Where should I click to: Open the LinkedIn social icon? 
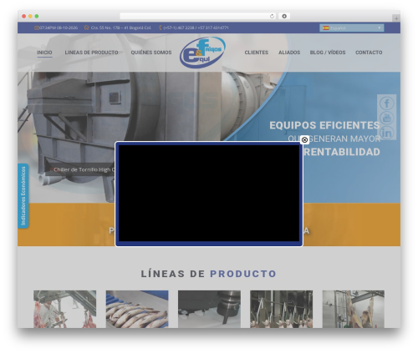[386, 133]
